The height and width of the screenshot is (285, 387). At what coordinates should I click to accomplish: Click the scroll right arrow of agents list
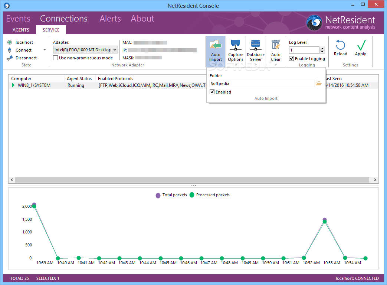tap(375, 180)
